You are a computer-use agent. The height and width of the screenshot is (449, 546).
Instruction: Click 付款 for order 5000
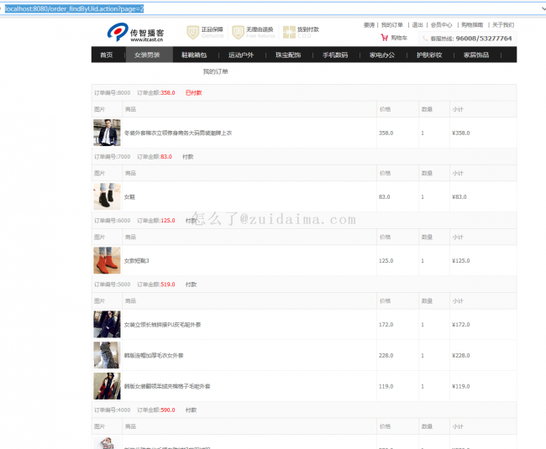click(191, 284)
